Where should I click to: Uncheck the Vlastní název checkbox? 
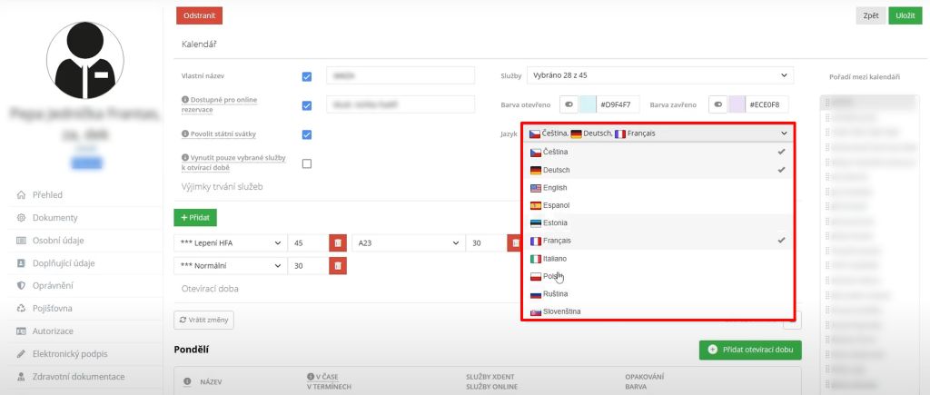(307, 76)
